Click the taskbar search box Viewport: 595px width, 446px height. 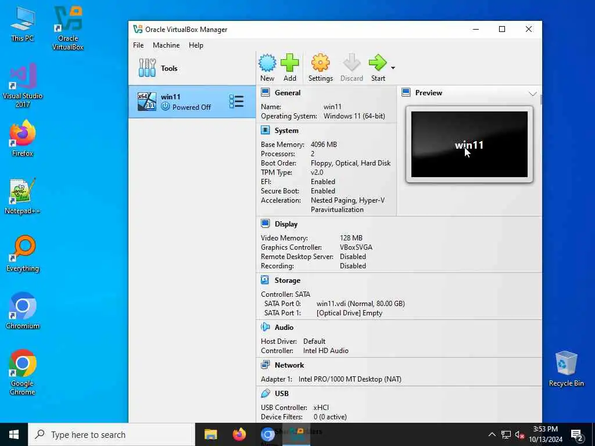point(112,434)
